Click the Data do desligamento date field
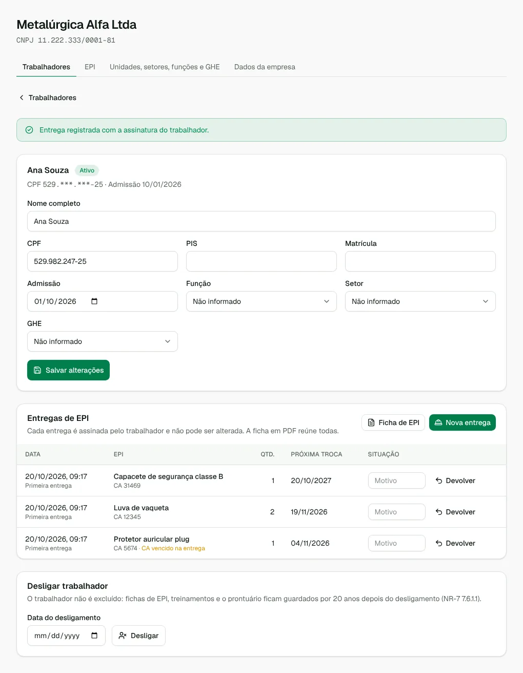The image size is (523, 673). 66,636
